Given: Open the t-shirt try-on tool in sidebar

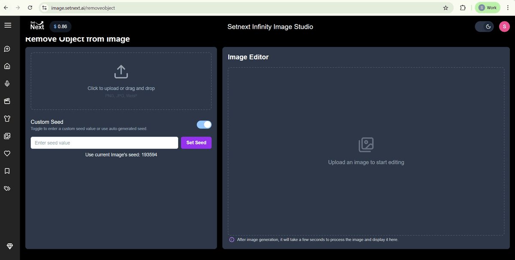Looking at the screenshot, I should click(7, 119).
